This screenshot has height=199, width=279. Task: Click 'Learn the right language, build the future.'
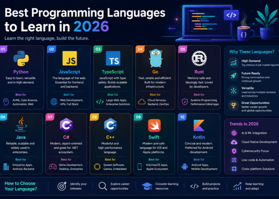tap(47, 38)
